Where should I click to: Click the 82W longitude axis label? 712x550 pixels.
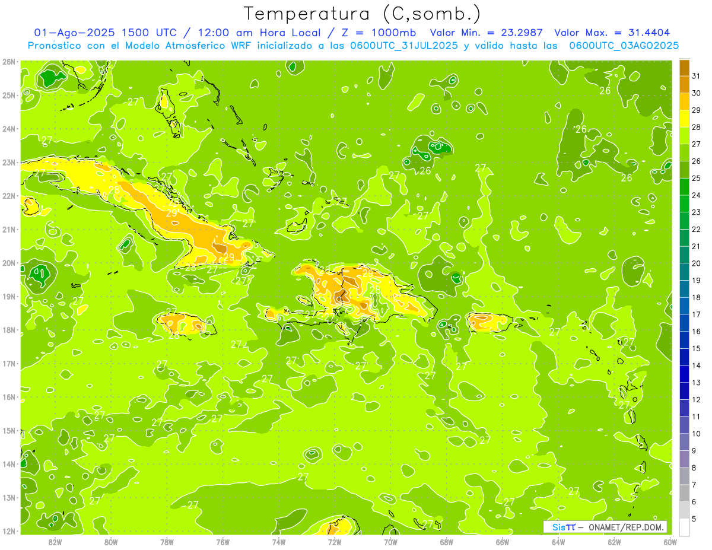click(x=55, y=542)
